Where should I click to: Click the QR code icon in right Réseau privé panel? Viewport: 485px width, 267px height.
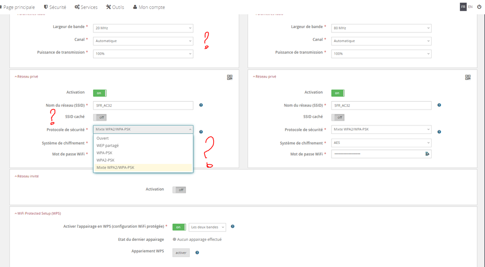[468, 77]
